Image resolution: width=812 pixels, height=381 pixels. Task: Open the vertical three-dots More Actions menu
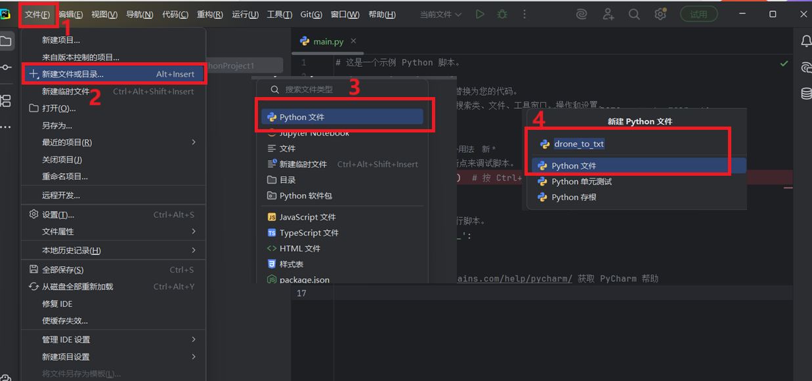pyautogui.click(x=523, y=14)
